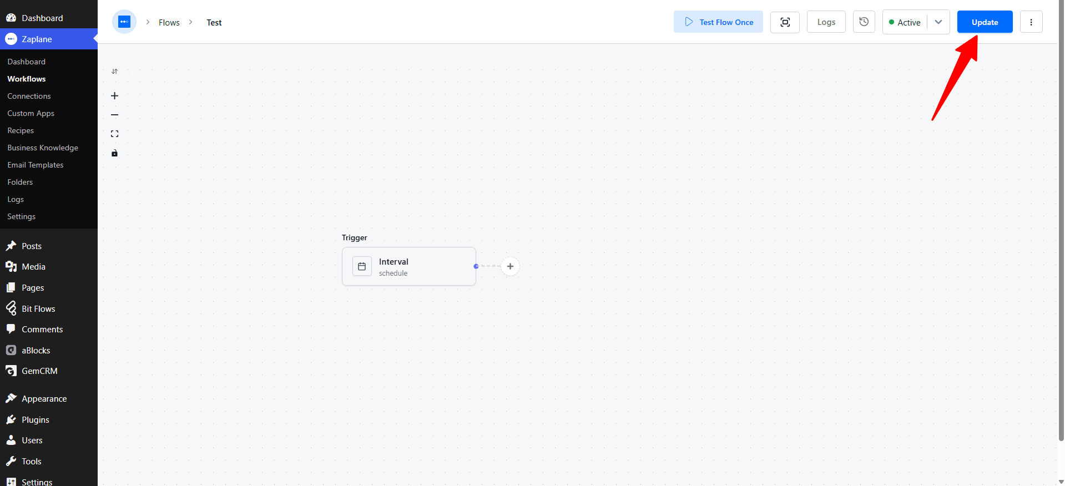Click the Zaplane logo icon in the breadcrumb

124,22
